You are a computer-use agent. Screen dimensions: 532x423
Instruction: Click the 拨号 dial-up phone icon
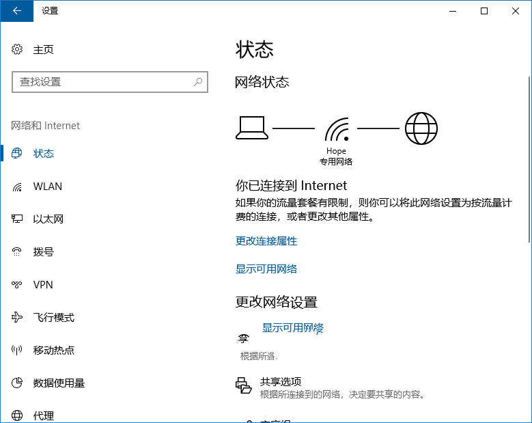click(16, 251)
